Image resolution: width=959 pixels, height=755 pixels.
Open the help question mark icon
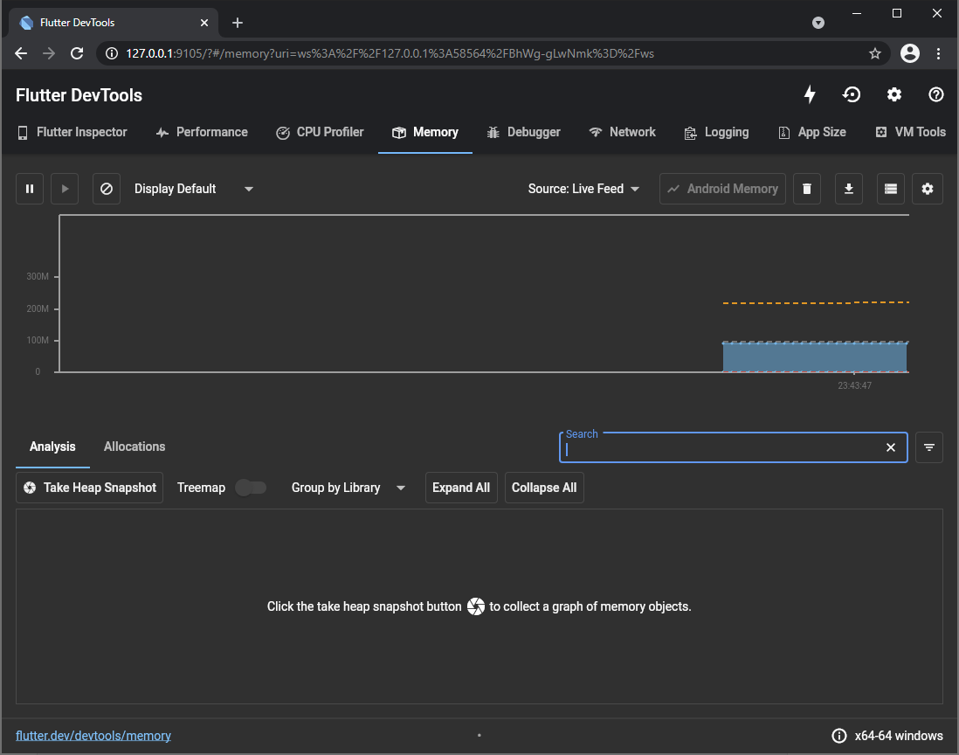click(935, 94)
